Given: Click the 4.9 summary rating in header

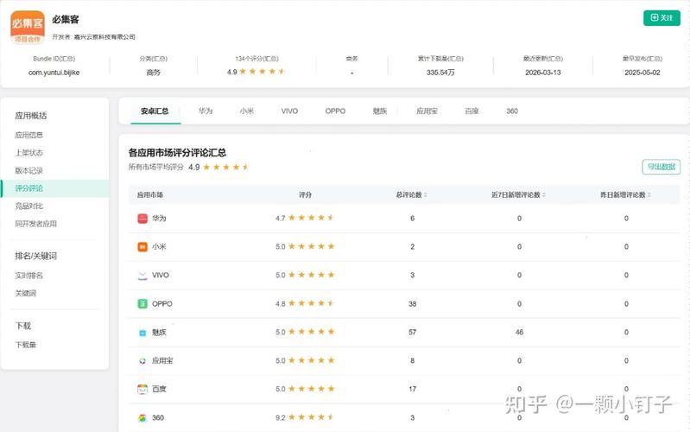Looking at the screenshot, I should tap(256, 72).
